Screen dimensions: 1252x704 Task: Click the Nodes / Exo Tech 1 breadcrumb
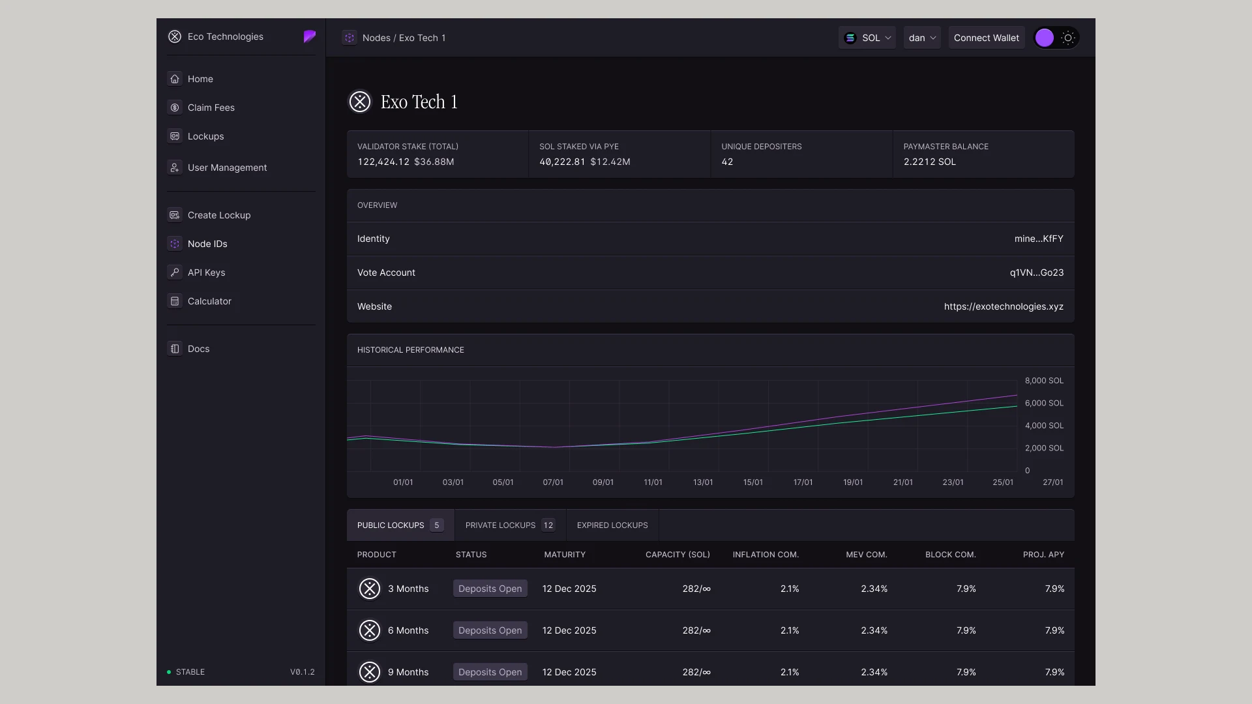pos(404,38)
